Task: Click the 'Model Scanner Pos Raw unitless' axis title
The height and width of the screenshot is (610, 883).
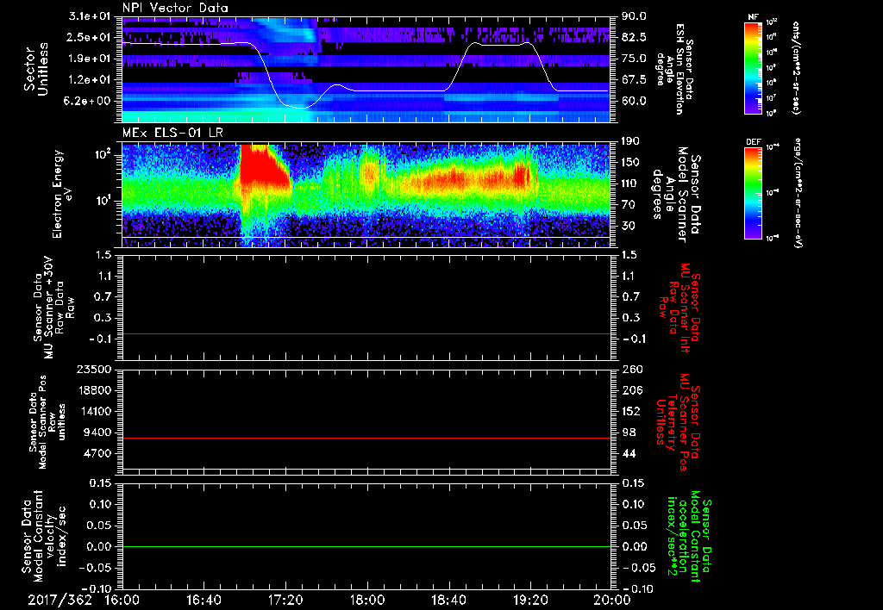Action: 47,423
